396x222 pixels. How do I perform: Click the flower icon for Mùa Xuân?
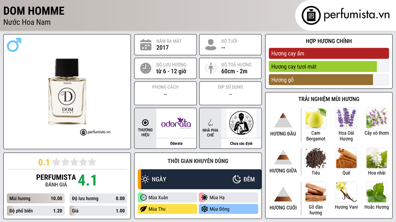pos(143,198)
